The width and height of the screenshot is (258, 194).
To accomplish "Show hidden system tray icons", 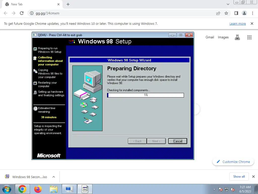I will click(214, 189).
